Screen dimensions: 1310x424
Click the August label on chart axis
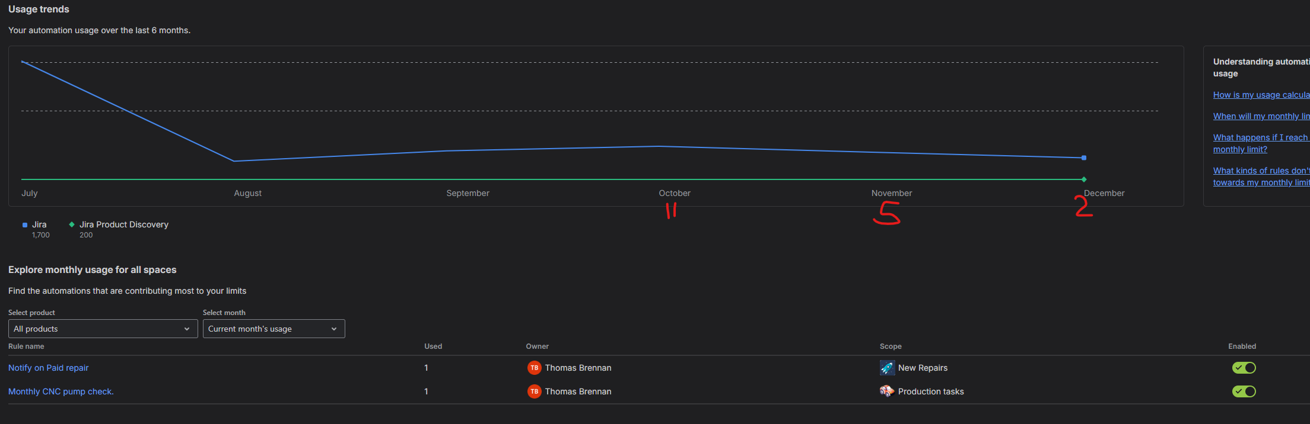click(x=247, y=193)
